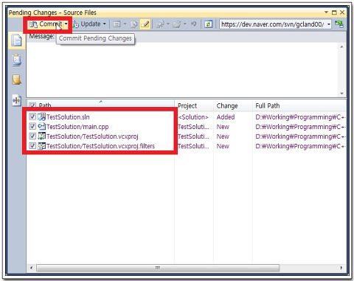Toggle the select-all checkbox in Path header
Screen dimensions: 354x281
click(x=32, y=105)
